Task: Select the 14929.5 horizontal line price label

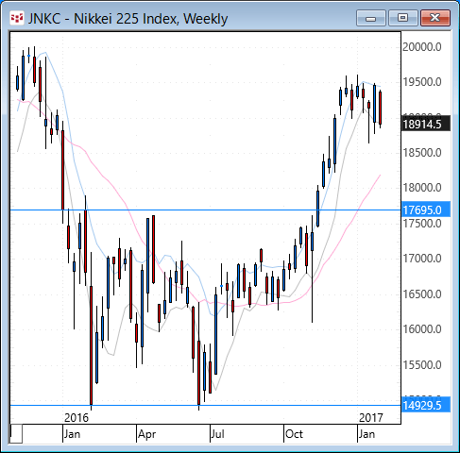Action: pyautogui.click(x=426, y=405)
